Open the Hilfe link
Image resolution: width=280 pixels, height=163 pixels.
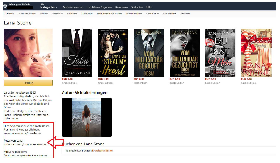coord(149,7)
